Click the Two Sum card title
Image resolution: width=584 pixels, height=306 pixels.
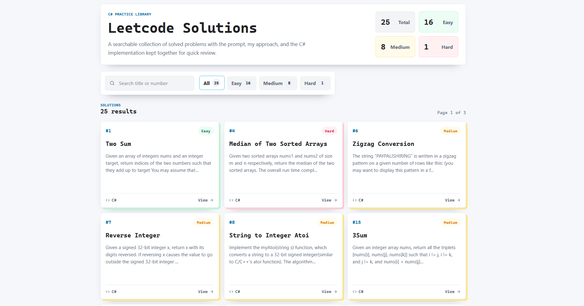(x=118, y=144)
